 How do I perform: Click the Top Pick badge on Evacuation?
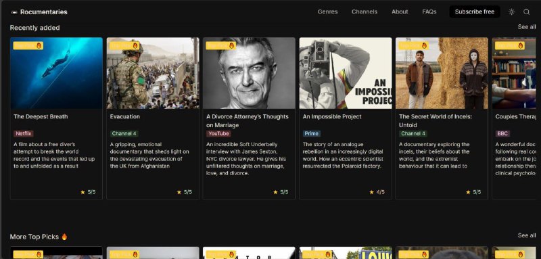click(124, 45)
